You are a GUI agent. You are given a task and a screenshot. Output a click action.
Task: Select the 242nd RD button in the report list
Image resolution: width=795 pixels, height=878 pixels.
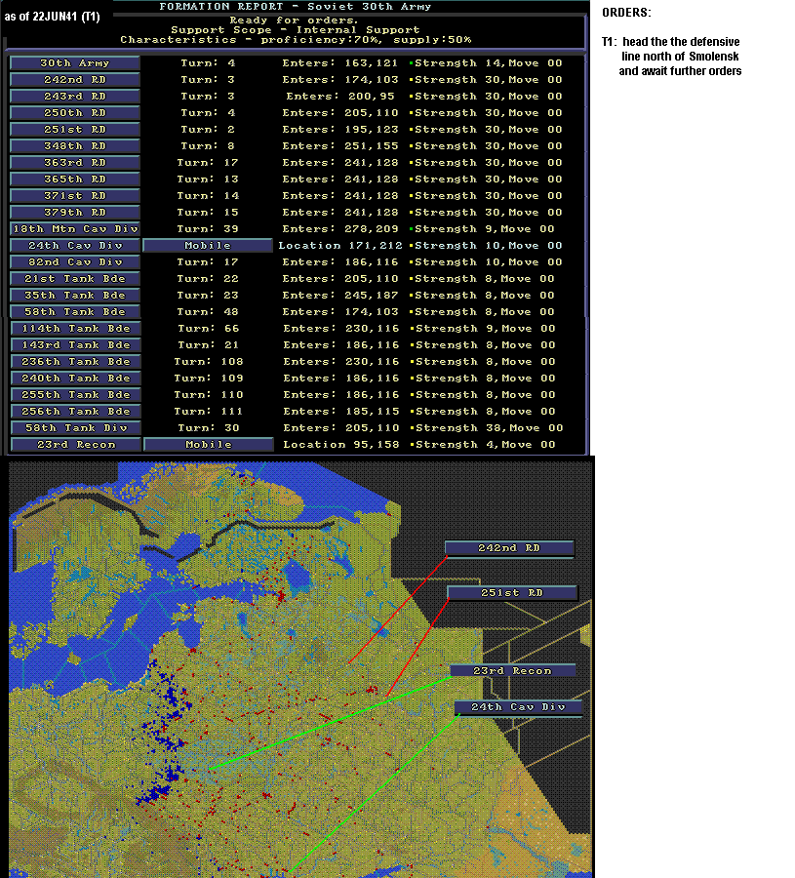coord(74,80)
